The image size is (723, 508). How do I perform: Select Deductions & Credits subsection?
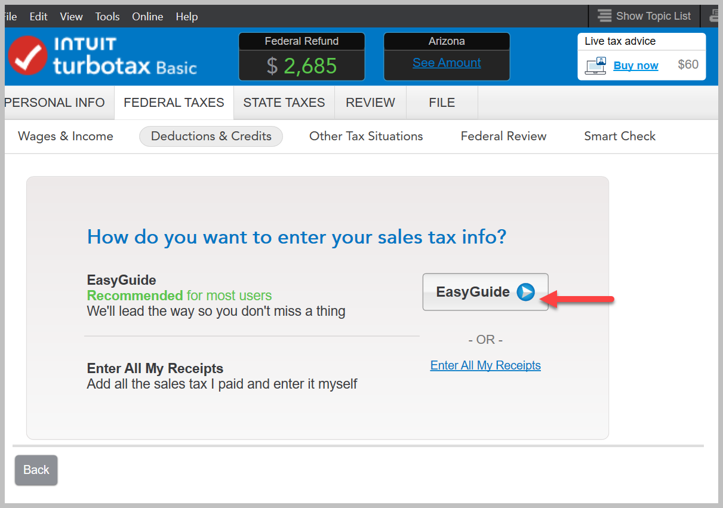tap(211, 136)
